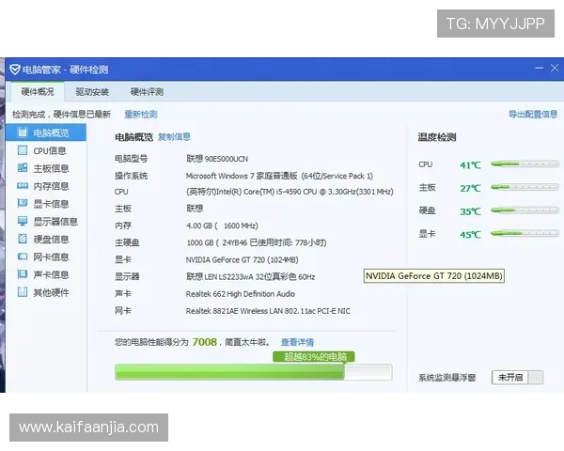Open the 网卡信息 network card icon

tap(23, 257)
